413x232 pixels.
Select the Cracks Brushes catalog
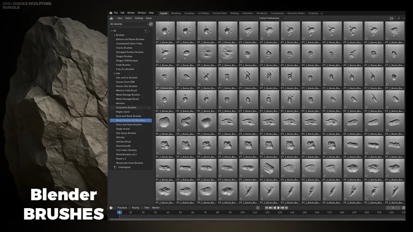124,48
